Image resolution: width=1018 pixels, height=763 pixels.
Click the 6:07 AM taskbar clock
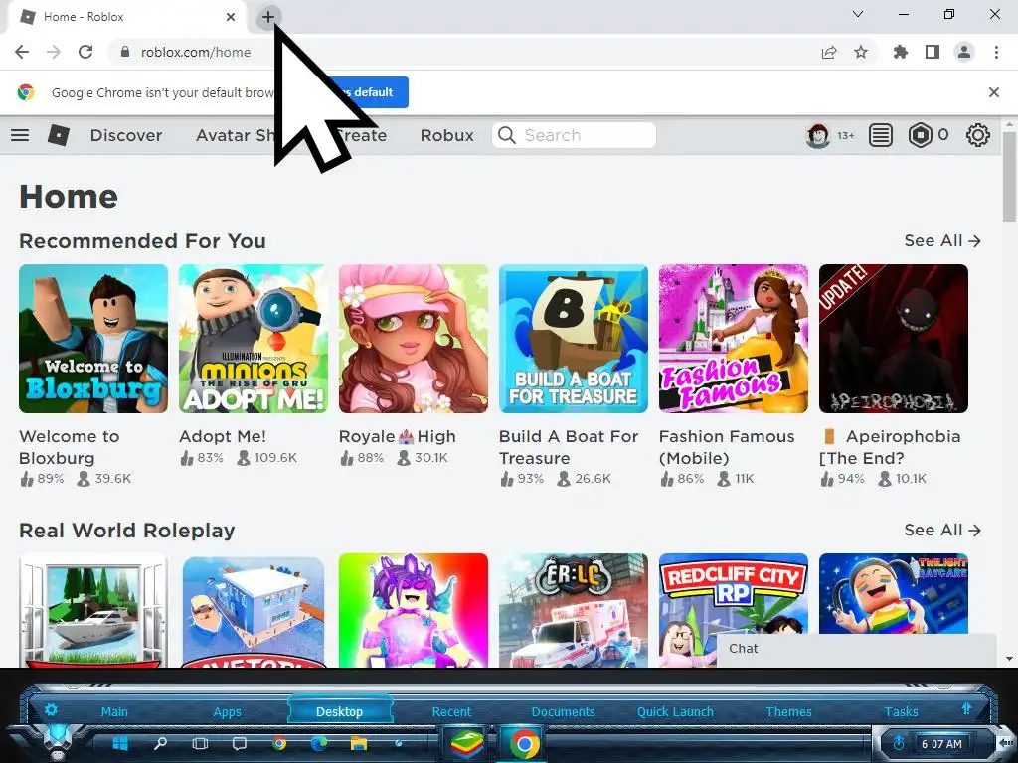pos(941,743)
